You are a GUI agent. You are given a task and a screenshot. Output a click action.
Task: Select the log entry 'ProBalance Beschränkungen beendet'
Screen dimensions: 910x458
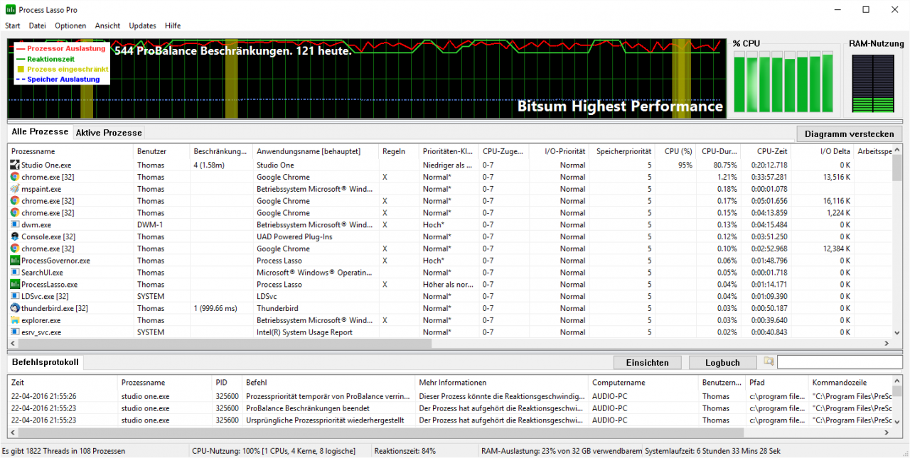[308, 408]
